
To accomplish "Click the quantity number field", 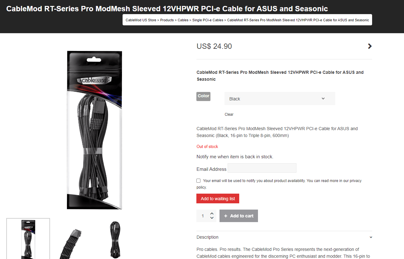I will (x=203, y=216).
